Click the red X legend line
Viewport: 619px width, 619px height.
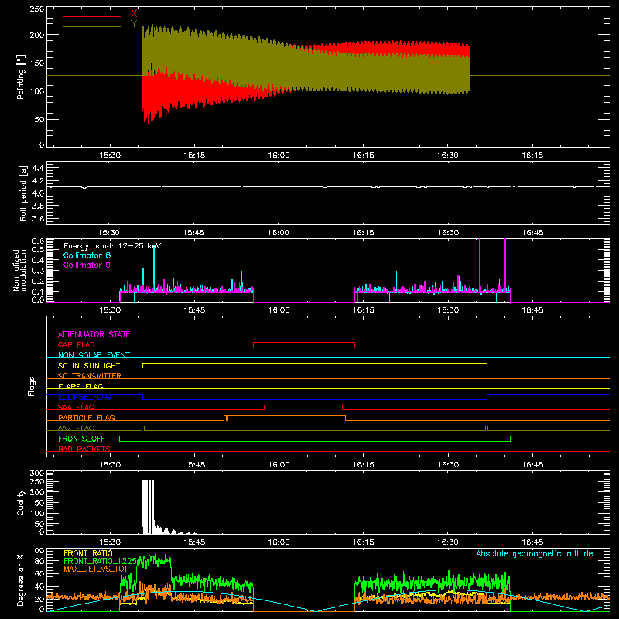click(x=92, y=16)
